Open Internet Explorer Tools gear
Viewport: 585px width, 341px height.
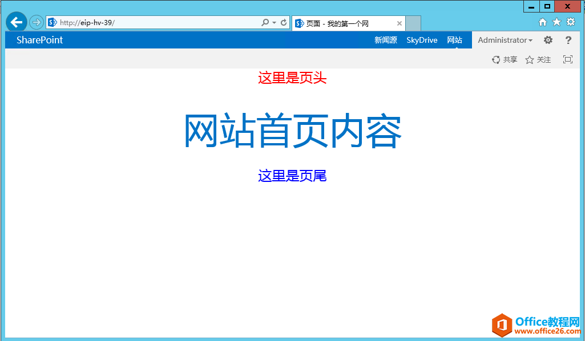tap(570, 22)
